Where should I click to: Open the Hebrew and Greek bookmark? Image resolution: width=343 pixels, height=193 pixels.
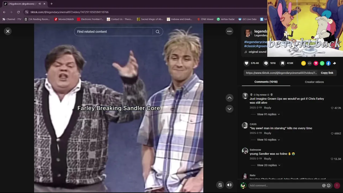click(x=180, y=19)
